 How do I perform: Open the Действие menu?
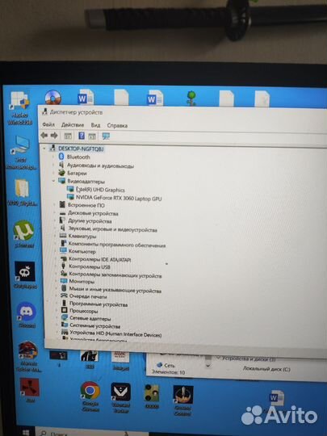tap(73, 125)
